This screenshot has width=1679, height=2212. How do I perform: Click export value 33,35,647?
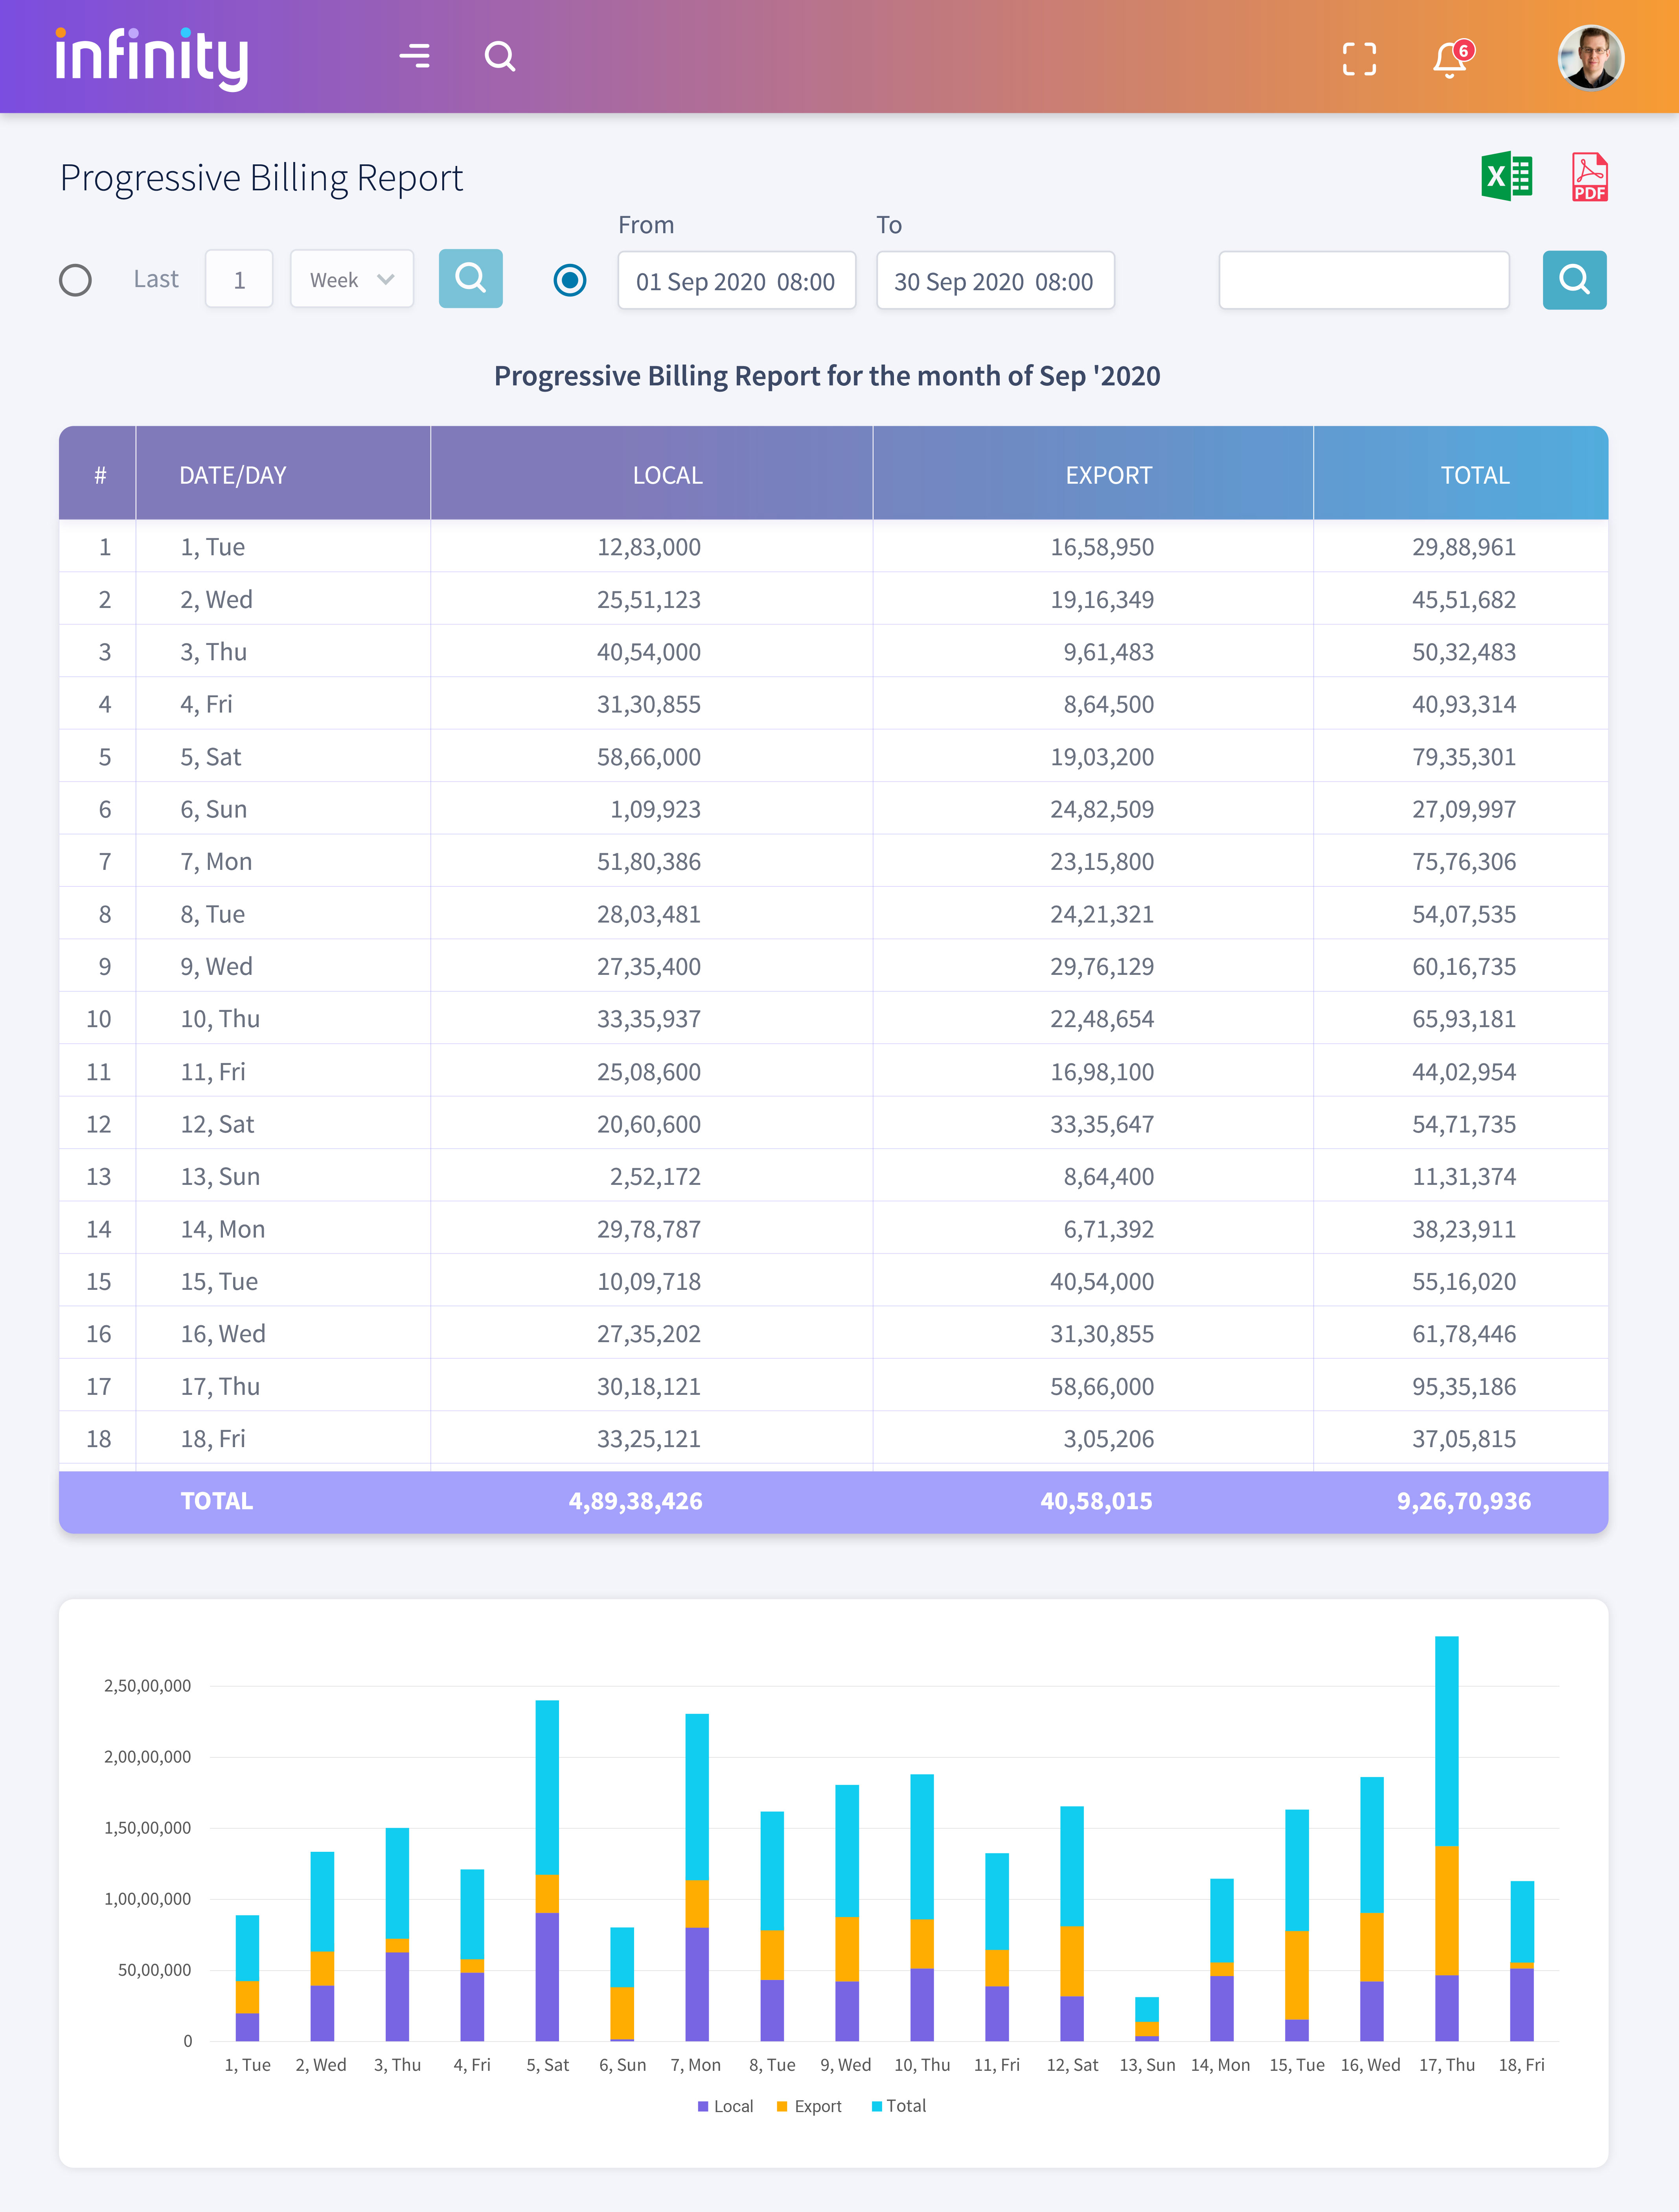tap(1102, 1124)
